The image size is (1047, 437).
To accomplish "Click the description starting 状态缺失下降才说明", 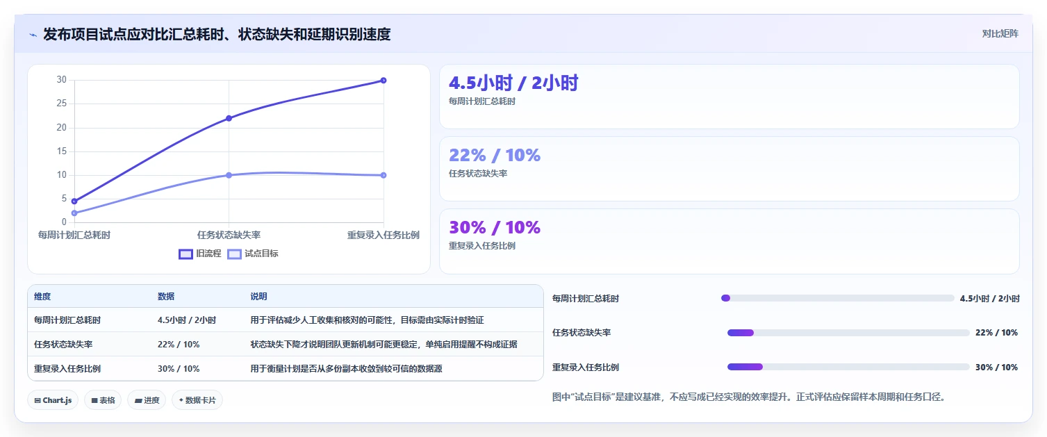I will click(x=384, y=345).
